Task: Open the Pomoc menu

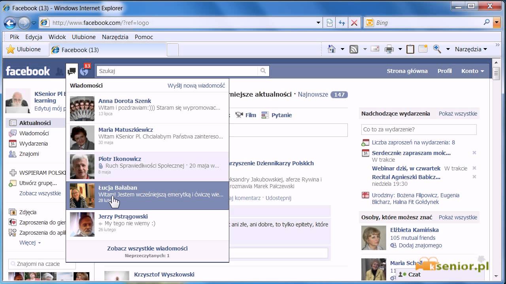Action: click(x=144, y=37)
